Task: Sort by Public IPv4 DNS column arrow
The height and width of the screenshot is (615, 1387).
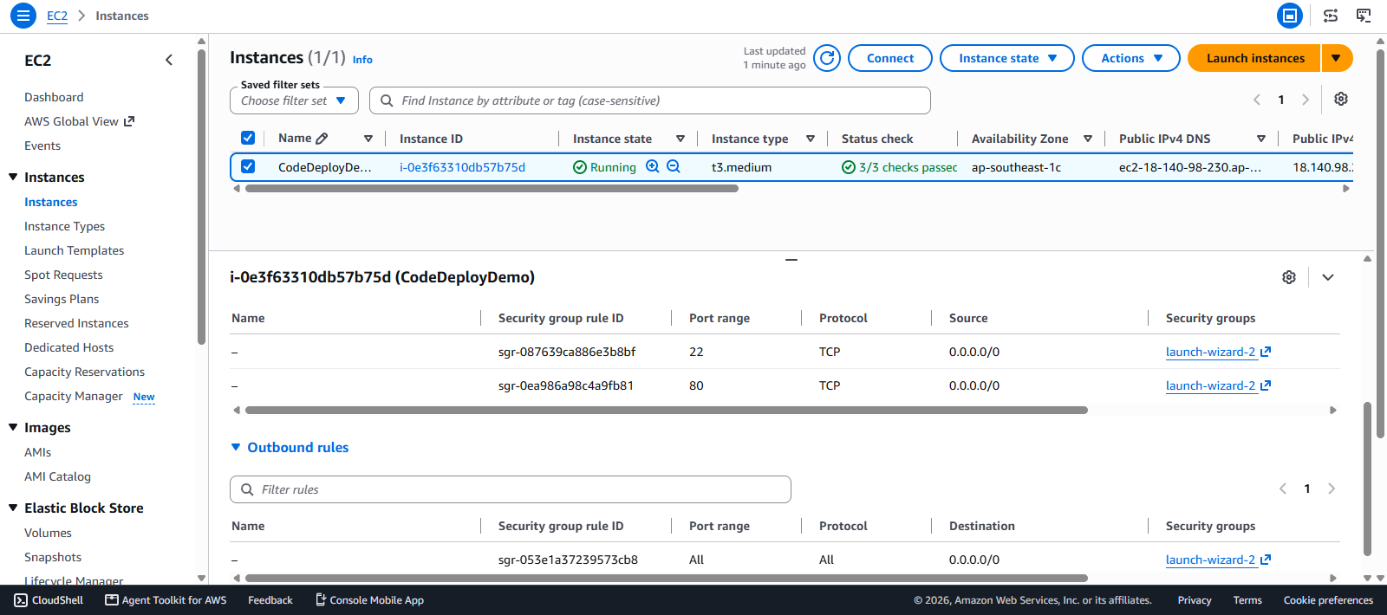Action: (x=1261, y=139)
